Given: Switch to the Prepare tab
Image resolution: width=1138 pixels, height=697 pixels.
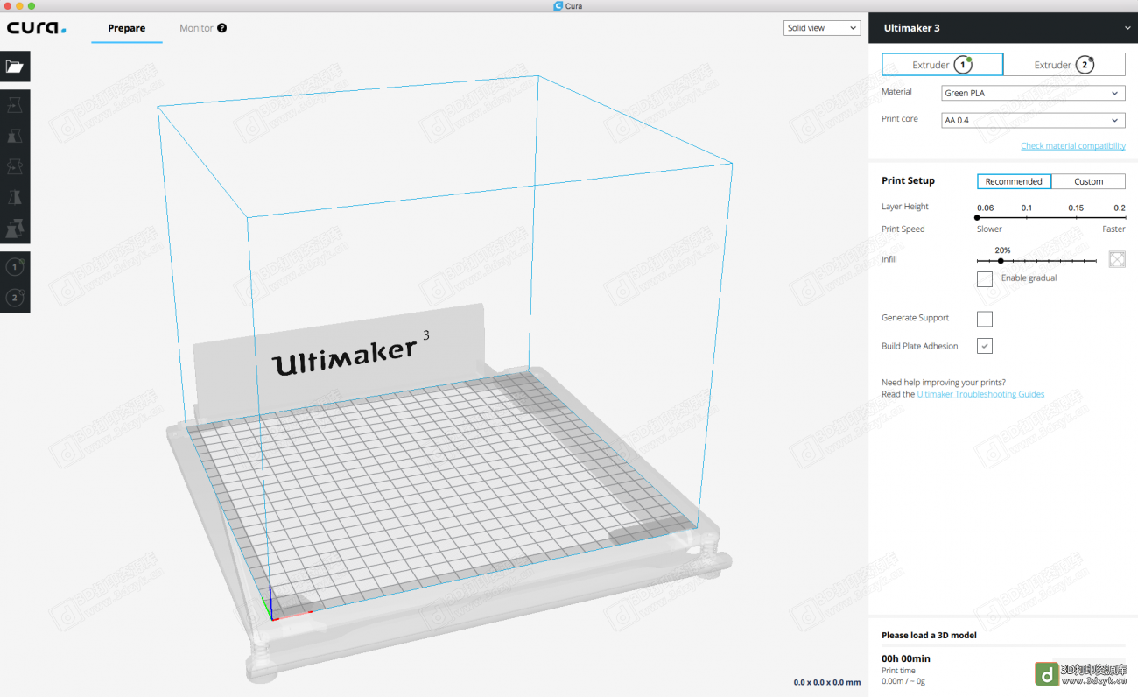Looking at the screenshot, I should 127,28.
